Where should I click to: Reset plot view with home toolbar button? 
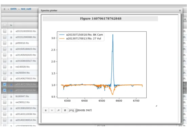pyautogui.click(x=46, y=110)
